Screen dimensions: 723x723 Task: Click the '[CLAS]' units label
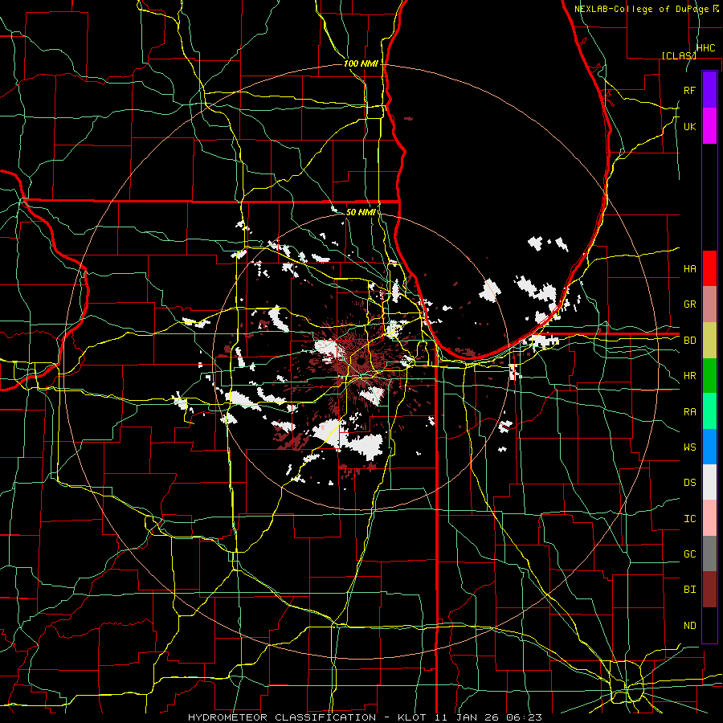point(679,55)
